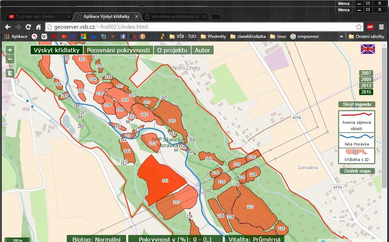The width and height of the screenshot is (389, 242).
Task: Click polygon label 228
Action: coord(253,174)
